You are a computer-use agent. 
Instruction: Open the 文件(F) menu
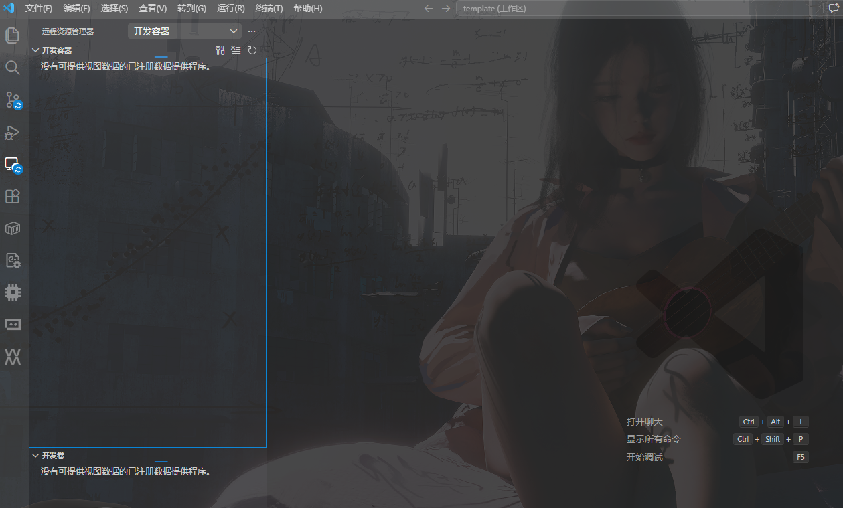(x=39, y=9)
